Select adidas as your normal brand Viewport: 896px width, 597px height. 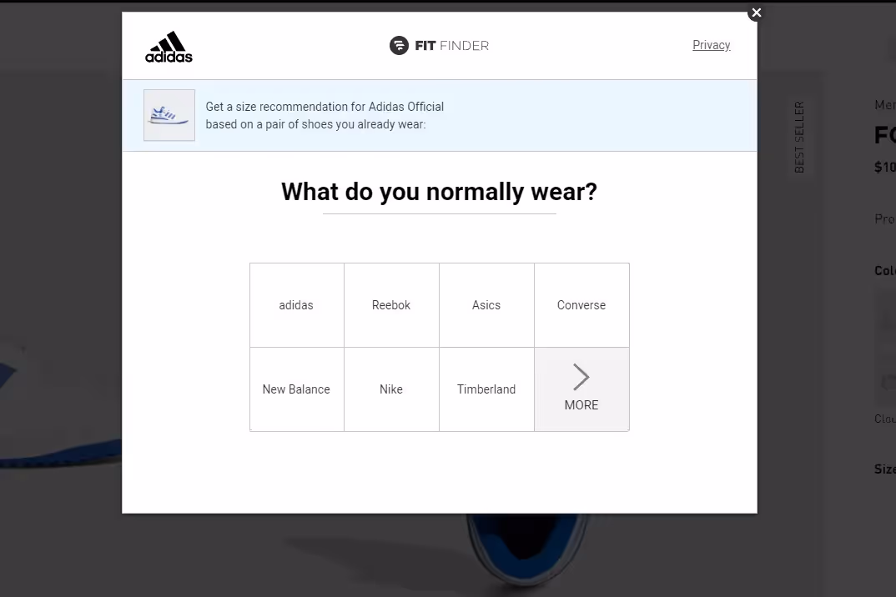point(296,305)
